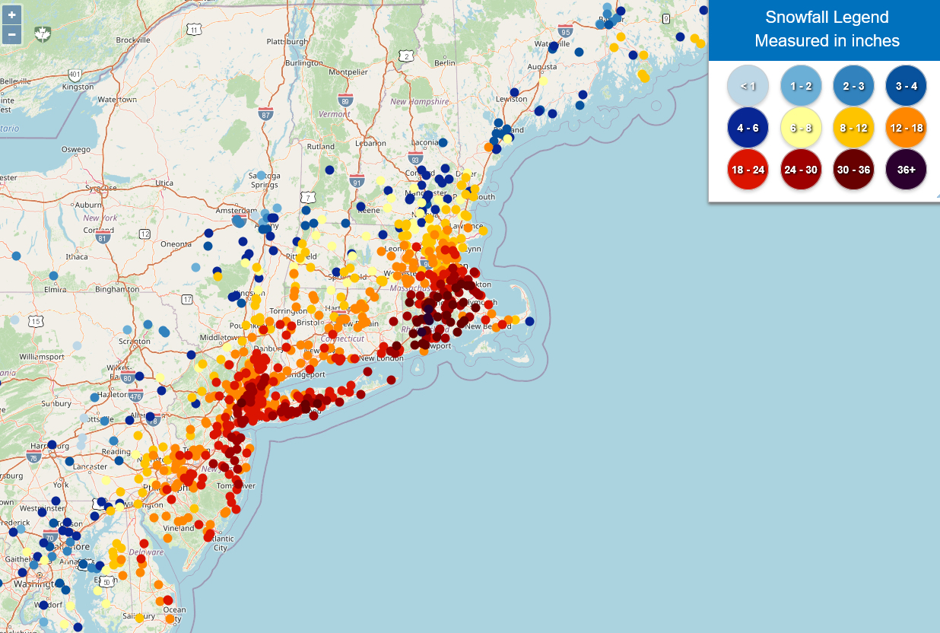Click the Interstate 81 shield near Cortland

click(103, 237)
